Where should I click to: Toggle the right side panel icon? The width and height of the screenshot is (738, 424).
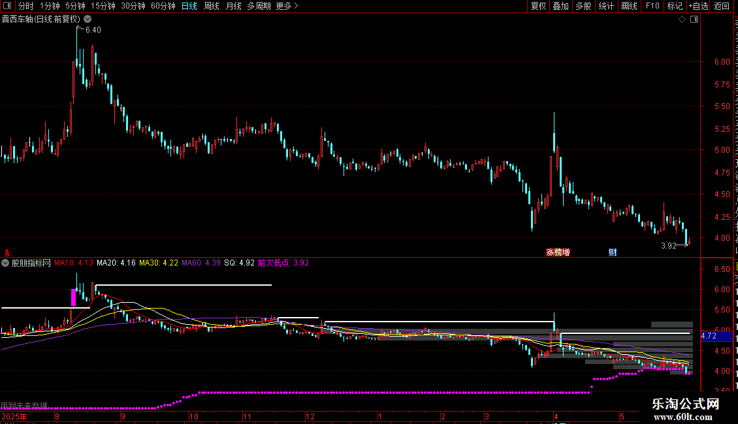coord(694,20)
